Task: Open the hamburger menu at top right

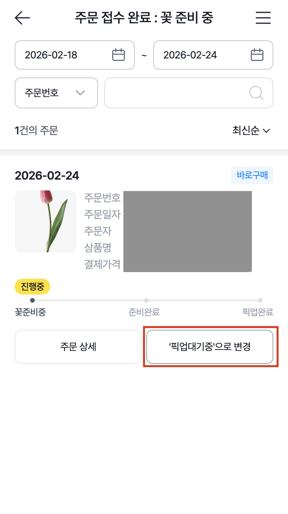Action: pos(263,18)
